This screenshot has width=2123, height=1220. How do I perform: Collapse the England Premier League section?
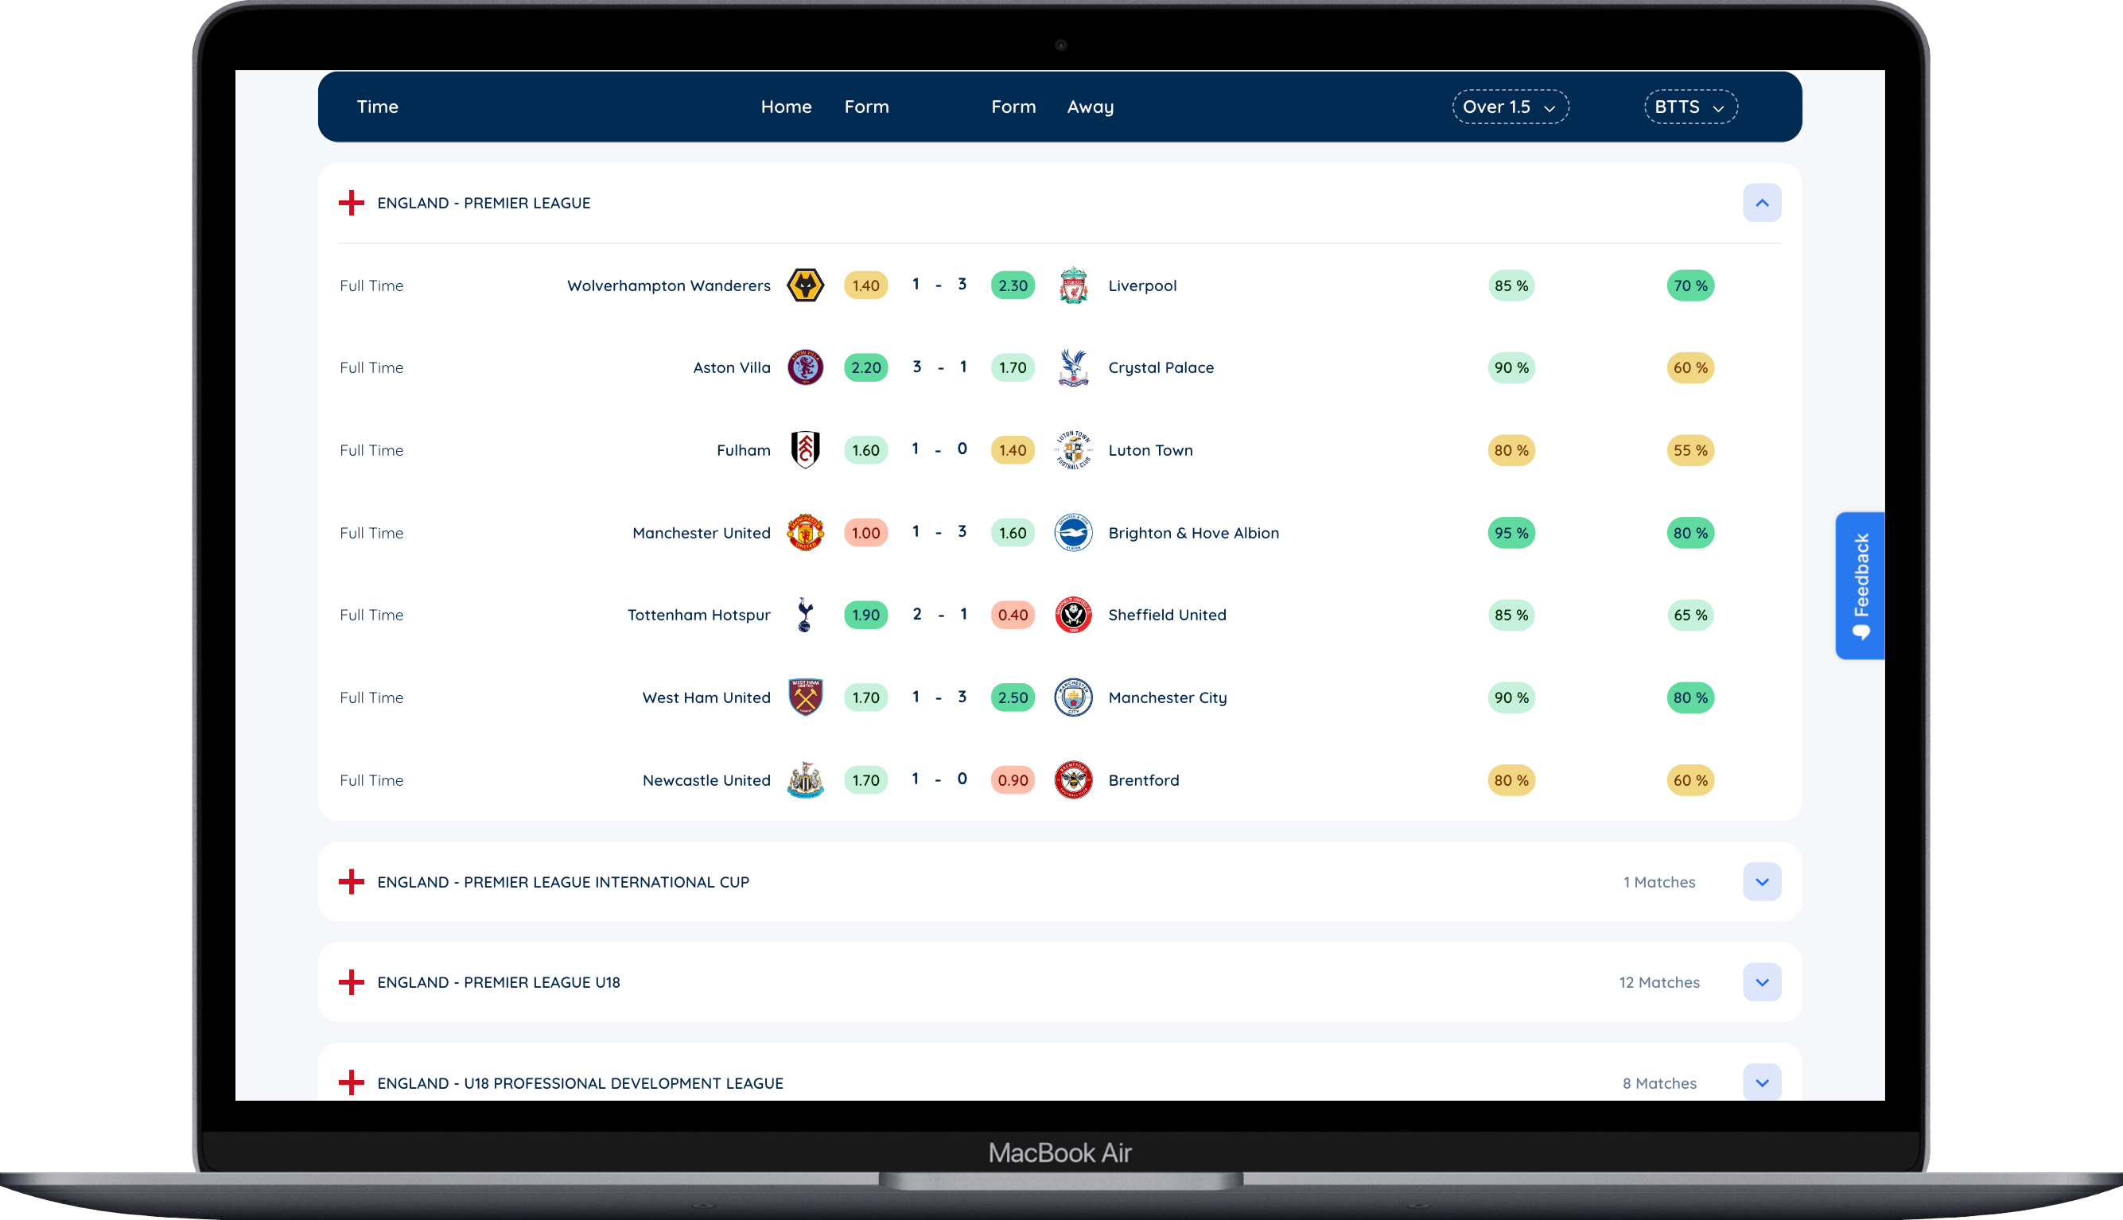[1762, 203]
